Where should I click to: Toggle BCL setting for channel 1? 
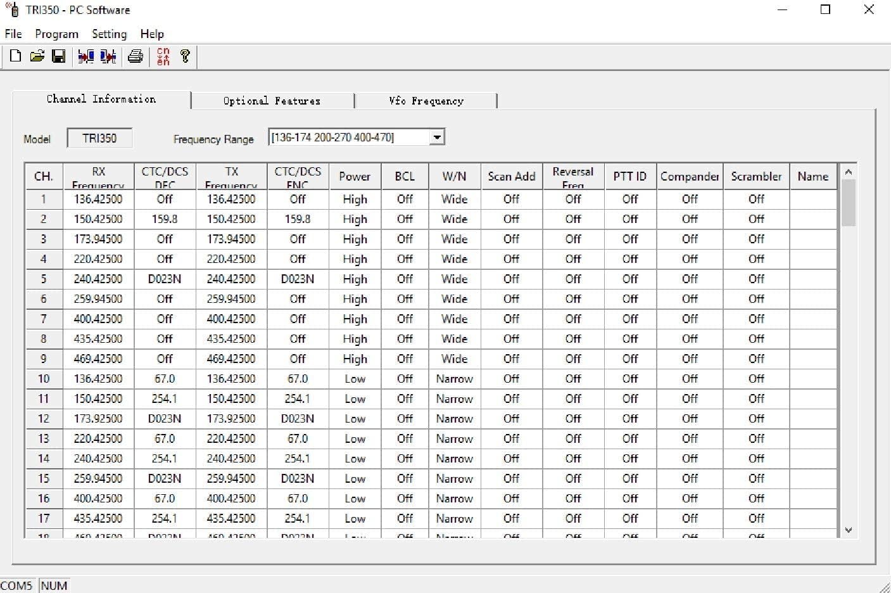404,199
